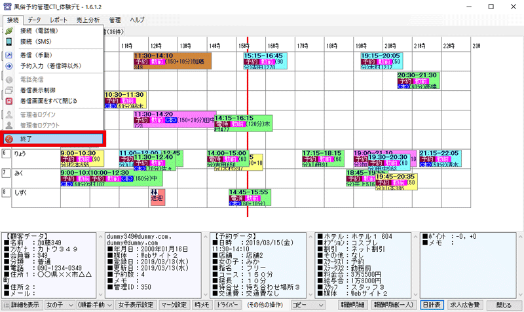Screen dimensions: 524x312
Task: Click the 着信画面をすべて閉じる icon
Action: 9,101
